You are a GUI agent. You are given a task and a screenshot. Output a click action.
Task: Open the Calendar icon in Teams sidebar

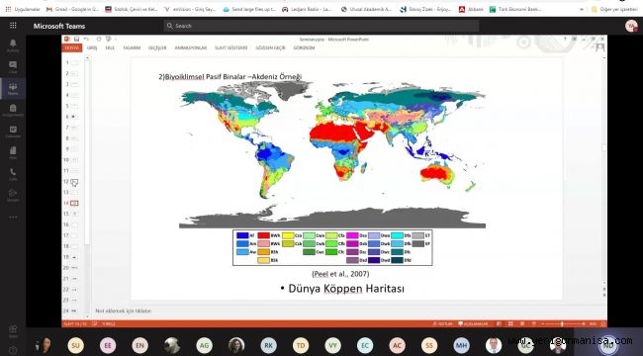point(13,132)
